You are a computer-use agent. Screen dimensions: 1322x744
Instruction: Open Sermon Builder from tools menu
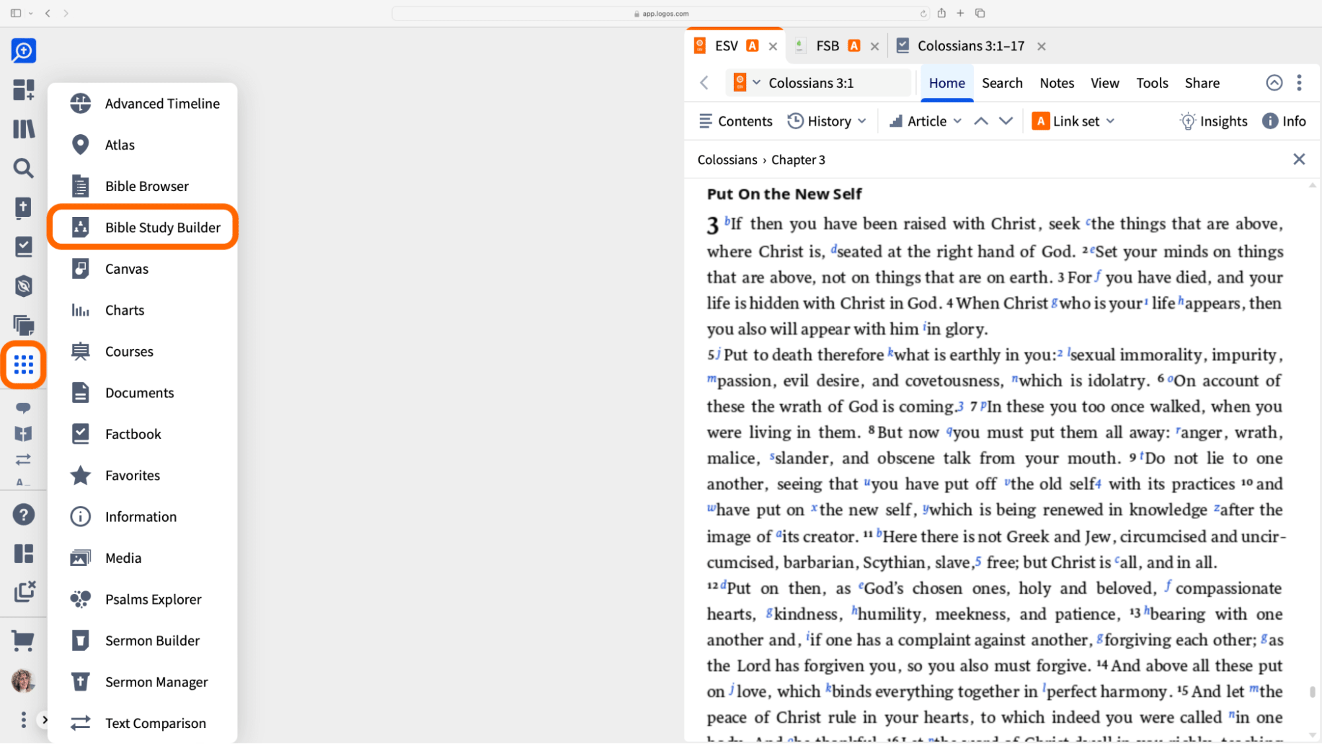coord(143,641)
